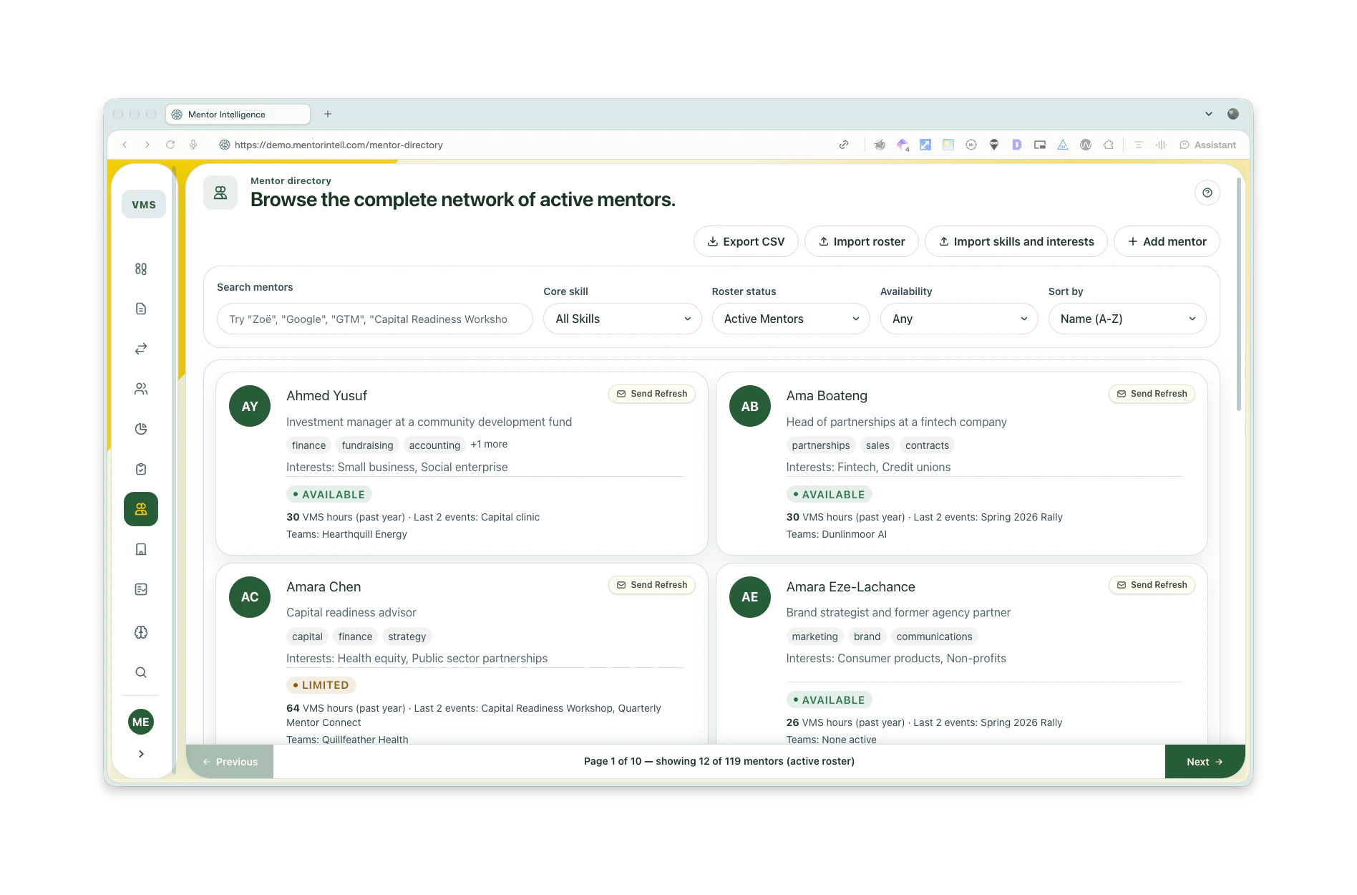Screen dimensions: 1357x895
Task: Send Refresh to Ama Boateng
Action: (x=1152, y=394)
